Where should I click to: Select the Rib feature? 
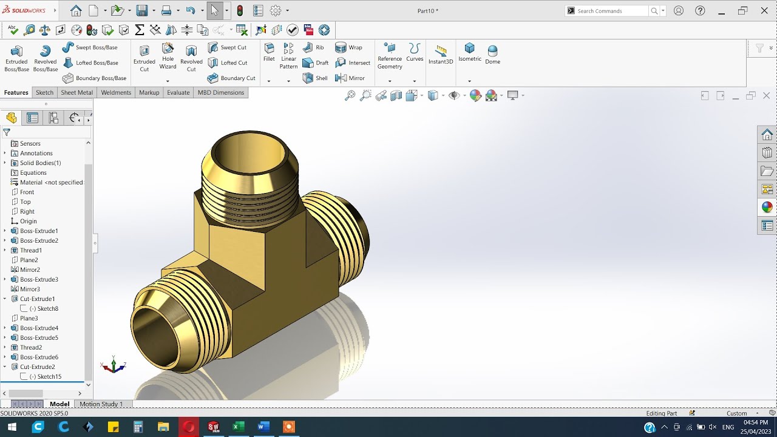314,47
